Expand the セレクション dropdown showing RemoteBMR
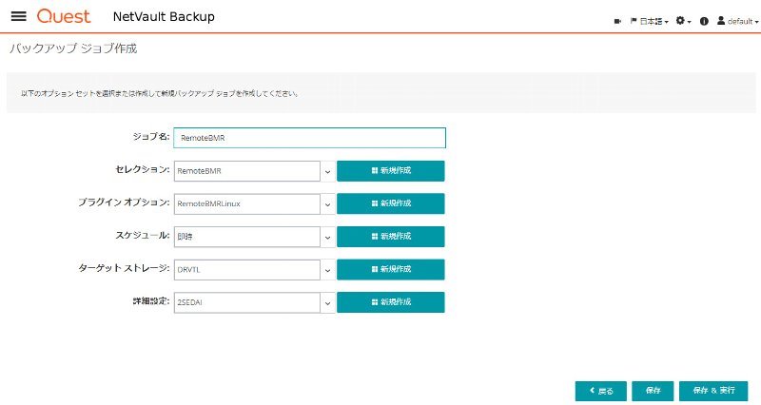761x405 pixels. click(254, 171)
